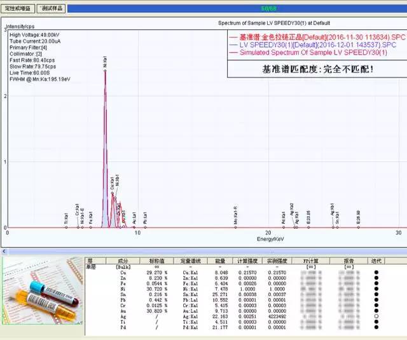This screenshot has height=340, width=407.
Task: Toggle the 迭代 dot for the Au row
Action: point(376,311)
